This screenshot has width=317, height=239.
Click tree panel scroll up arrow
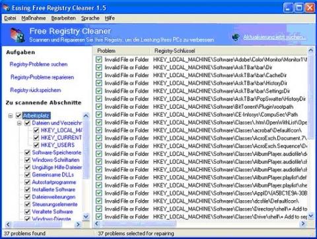(x=86, y=116)
